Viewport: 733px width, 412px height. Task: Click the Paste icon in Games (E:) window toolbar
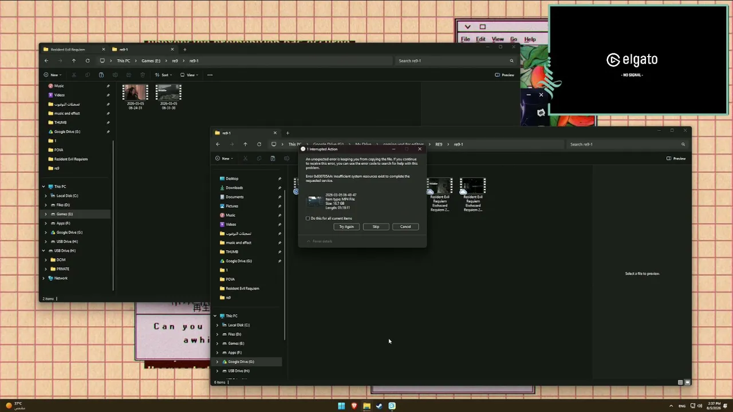(x=101, y=75)
